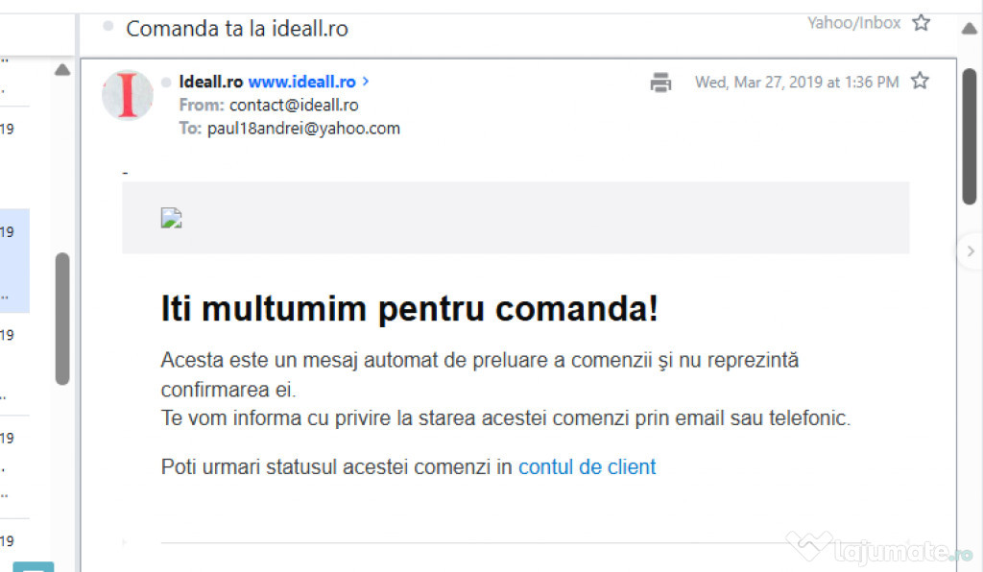The image size is (983, 572).
Task: Click the From address contact@ideall.ro
Action: pyautogui.click(x=294, y=106)
